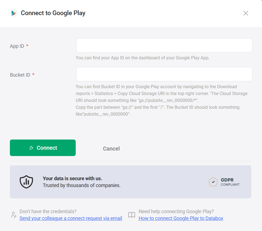Click 'Your data is secure with us.' text
The image size is (262, 231).
click(72, 179)
